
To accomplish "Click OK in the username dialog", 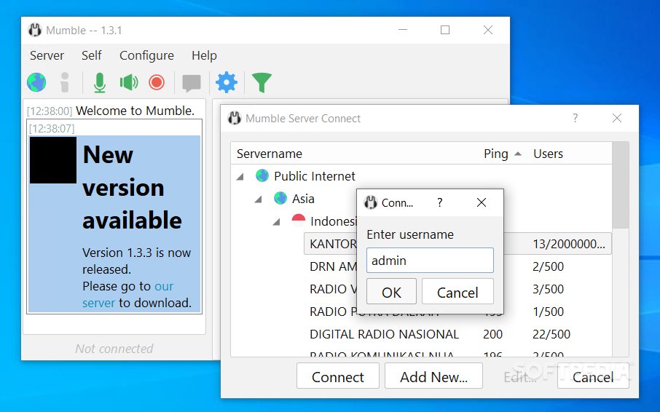I will [391, 291].
